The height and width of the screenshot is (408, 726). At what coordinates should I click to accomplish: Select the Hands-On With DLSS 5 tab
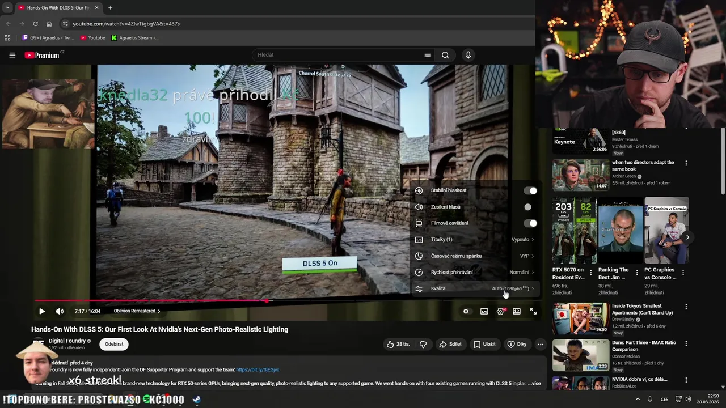click(58, 8)
